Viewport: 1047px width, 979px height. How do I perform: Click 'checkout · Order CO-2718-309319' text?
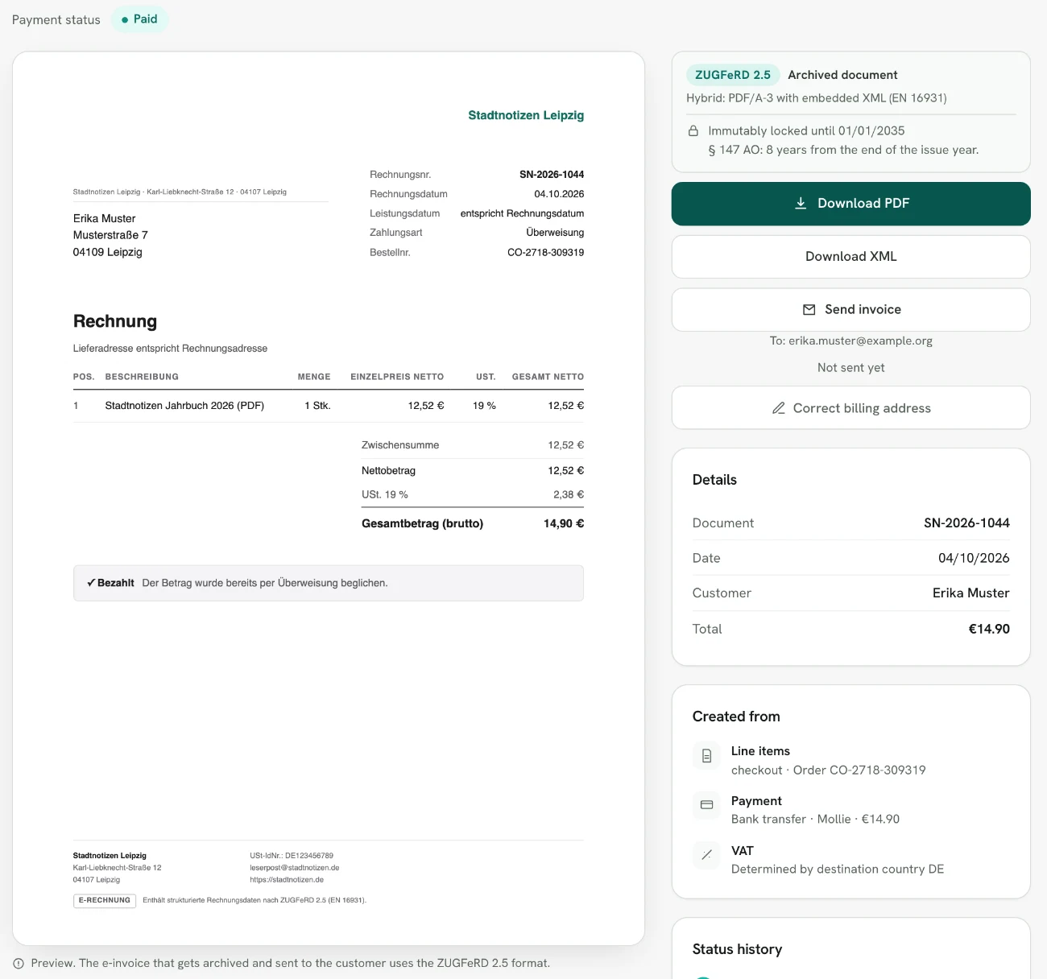click(x=828, y=770)
